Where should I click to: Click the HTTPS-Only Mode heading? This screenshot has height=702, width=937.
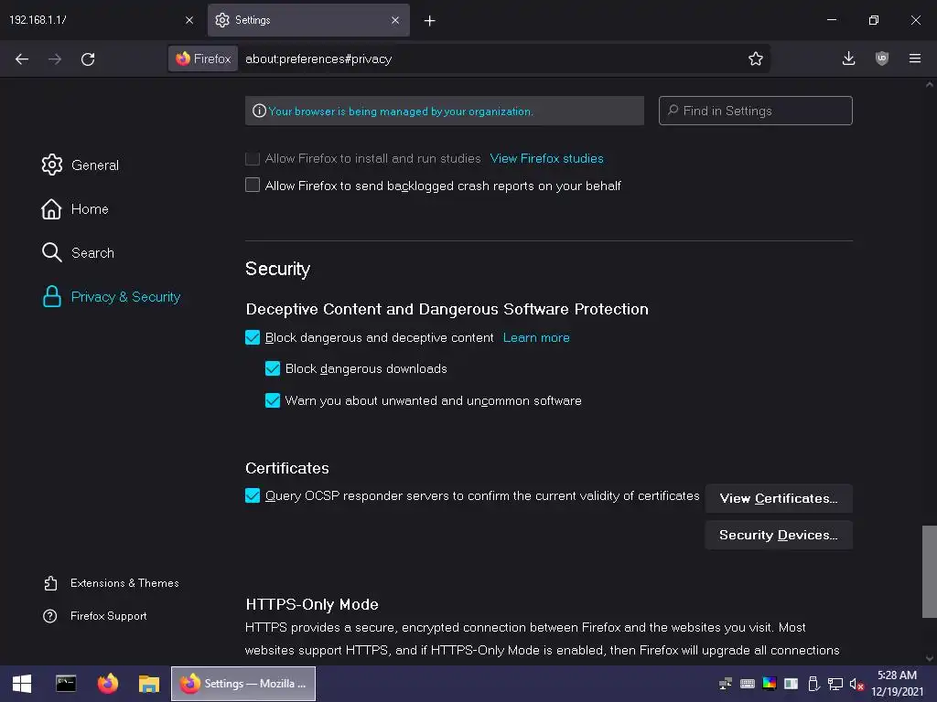pyautogui.click(x=312, y=604)
